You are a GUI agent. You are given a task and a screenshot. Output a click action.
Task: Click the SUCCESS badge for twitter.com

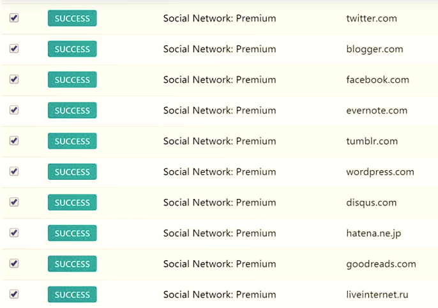(72, 18)
